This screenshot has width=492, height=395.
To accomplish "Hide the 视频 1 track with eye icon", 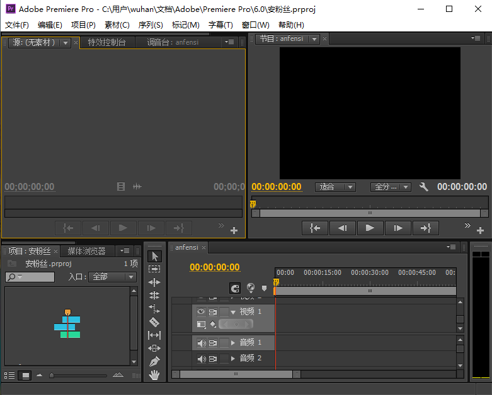I will click(x=201, y=312).
